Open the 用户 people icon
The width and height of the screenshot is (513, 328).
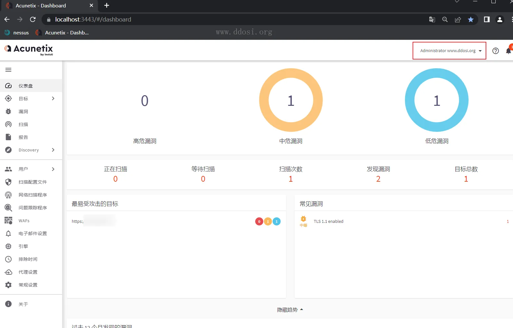(x=8, y=169)
